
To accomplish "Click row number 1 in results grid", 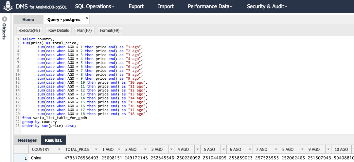I will click(21, 158).
